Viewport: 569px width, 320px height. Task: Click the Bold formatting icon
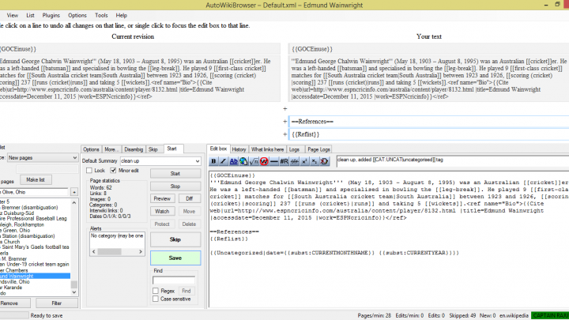click(x=214, y=161)
